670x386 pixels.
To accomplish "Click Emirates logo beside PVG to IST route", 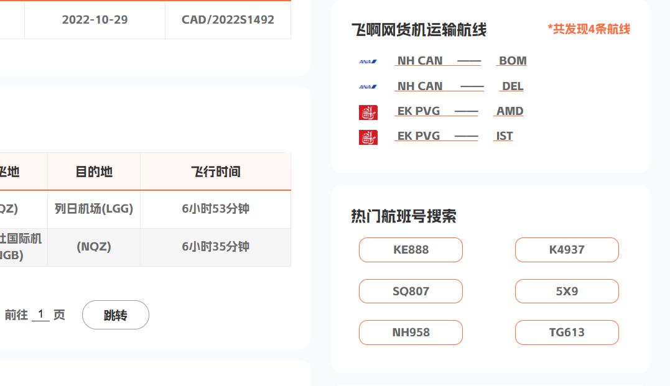I will point(368,137).
